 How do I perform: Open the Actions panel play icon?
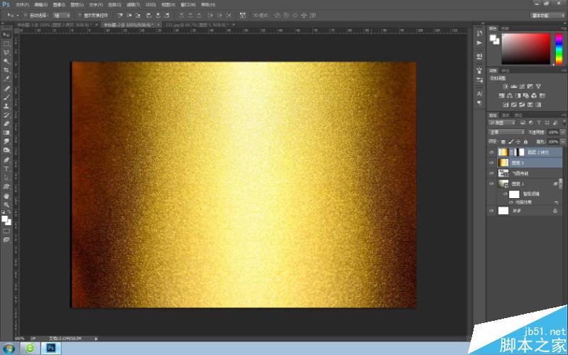(479, 43)
